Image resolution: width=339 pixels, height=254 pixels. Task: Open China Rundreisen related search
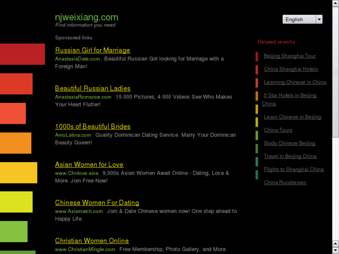pyautogui.click(x=285, y=182)
